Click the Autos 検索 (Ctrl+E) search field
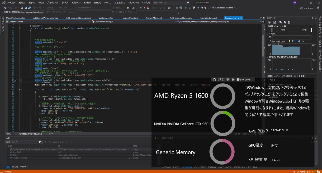The height and width of the screenshot is (173, 322). [22, 142]
